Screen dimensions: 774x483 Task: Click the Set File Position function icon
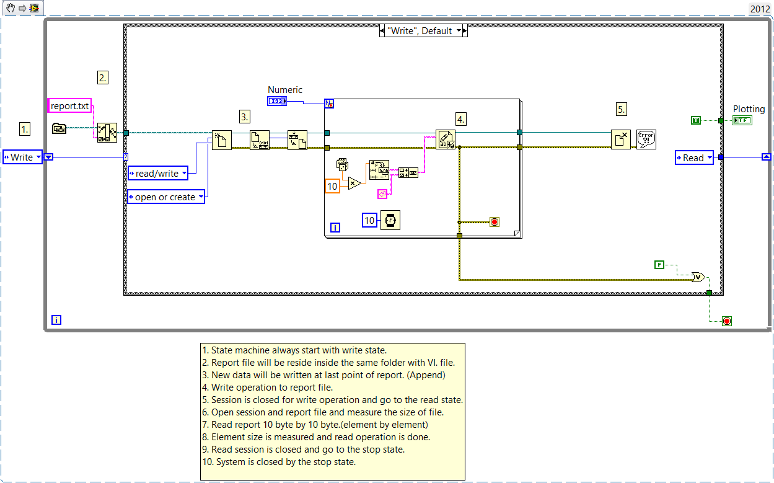point(296,139)
